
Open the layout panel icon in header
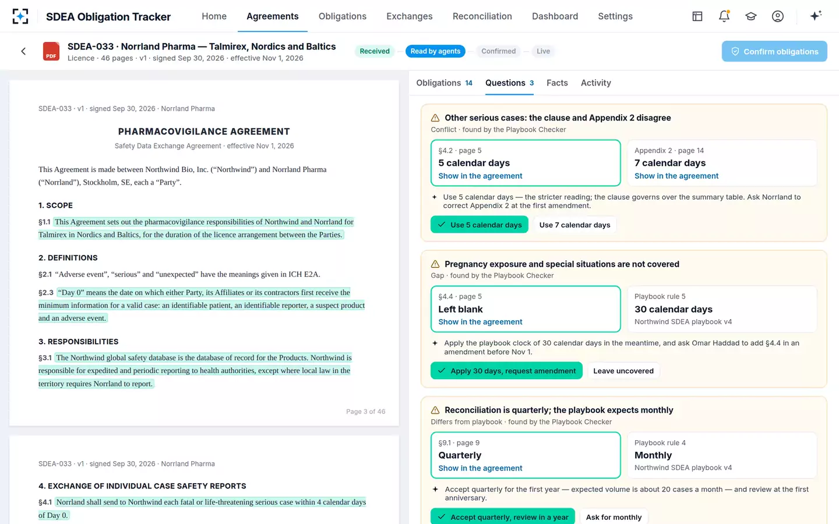click(697, 16)
